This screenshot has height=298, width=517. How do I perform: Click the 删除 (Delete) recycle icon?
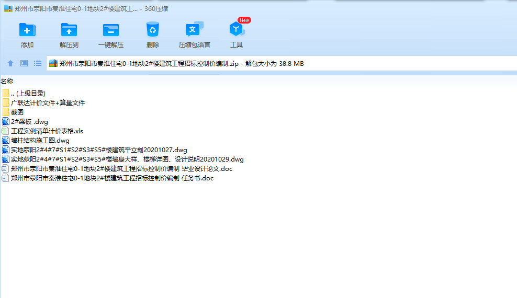[153, 30]
